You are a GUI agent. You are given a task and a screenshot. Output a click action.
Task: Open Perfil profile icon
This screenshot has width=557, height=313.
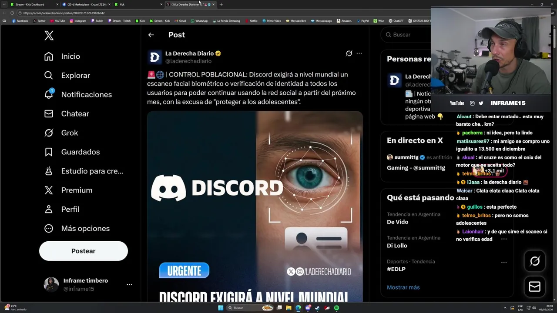click(49, 210)
